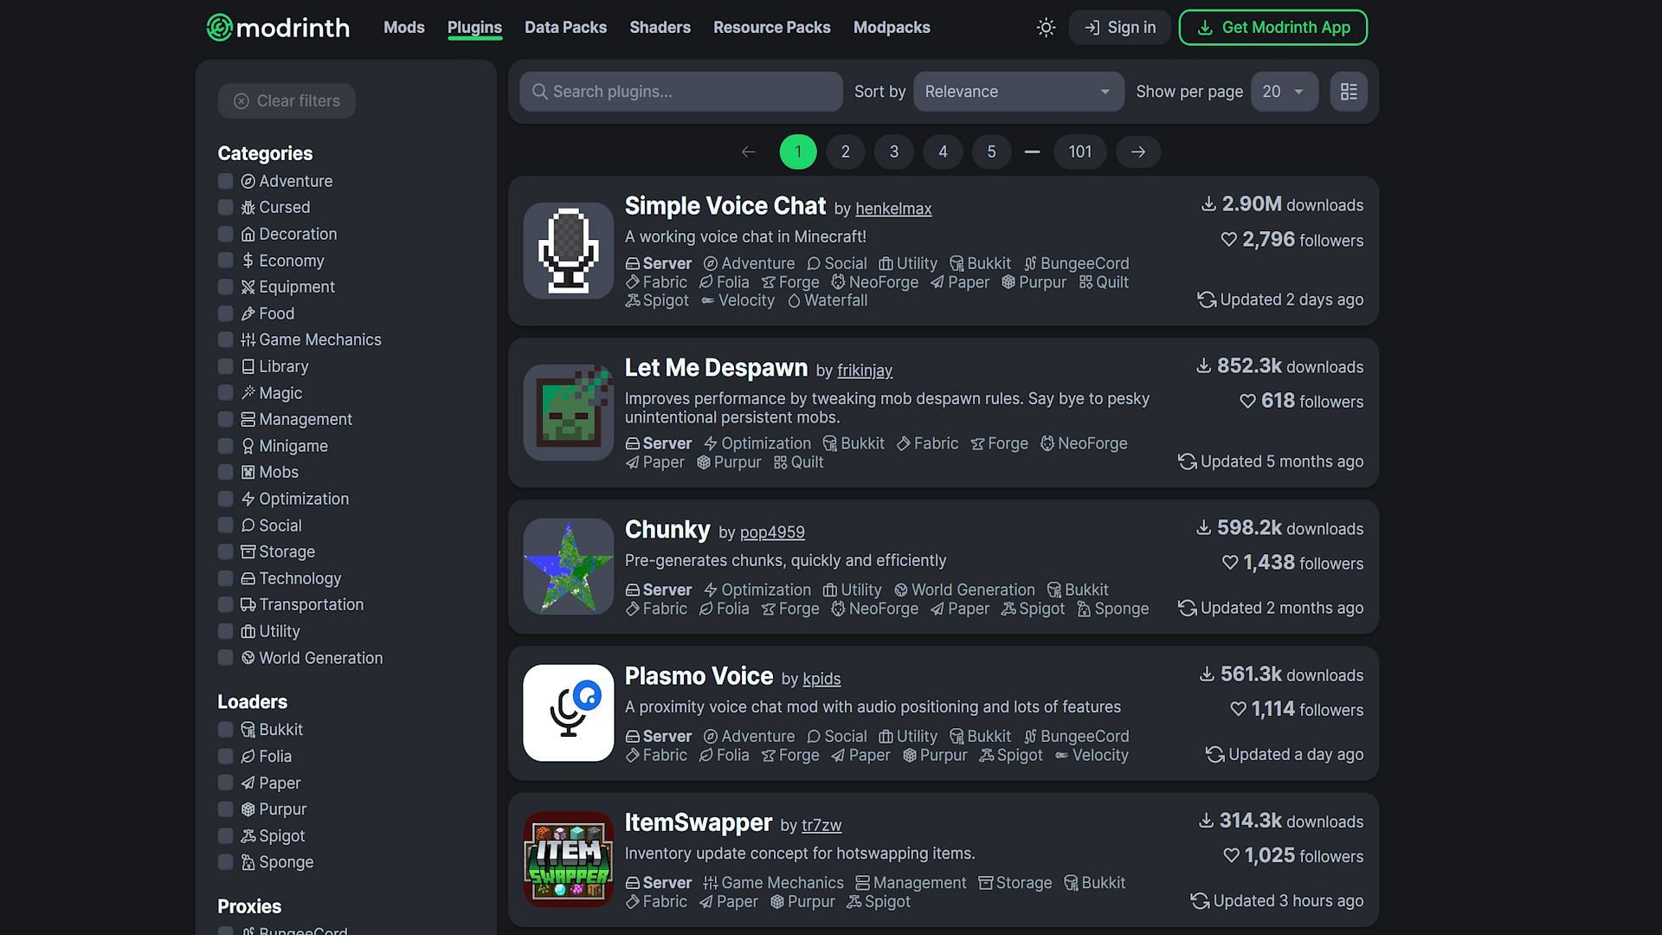Click the Simple Voice Chat plugin icon

(567, 250)
